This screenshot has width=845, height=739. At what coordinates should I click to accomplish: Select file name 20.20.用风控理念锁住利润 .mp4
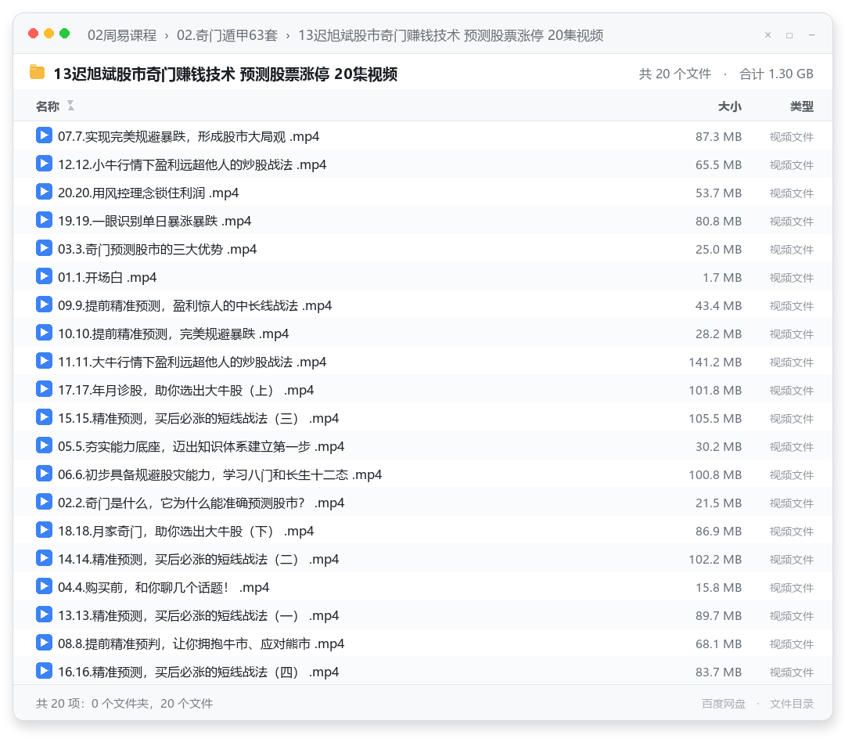(x=148, y=193)
